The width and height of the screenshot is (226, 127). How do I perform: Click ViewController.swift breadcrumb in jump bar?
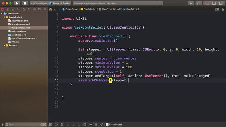[x=110, y=9]
